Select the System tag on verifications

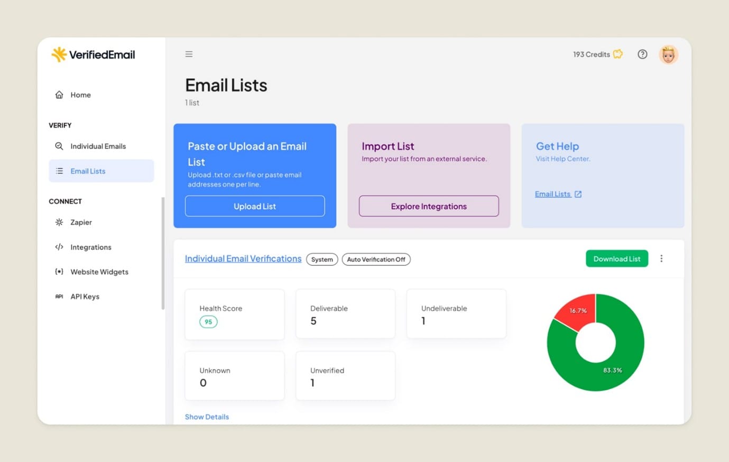click(x=321, y=259)
